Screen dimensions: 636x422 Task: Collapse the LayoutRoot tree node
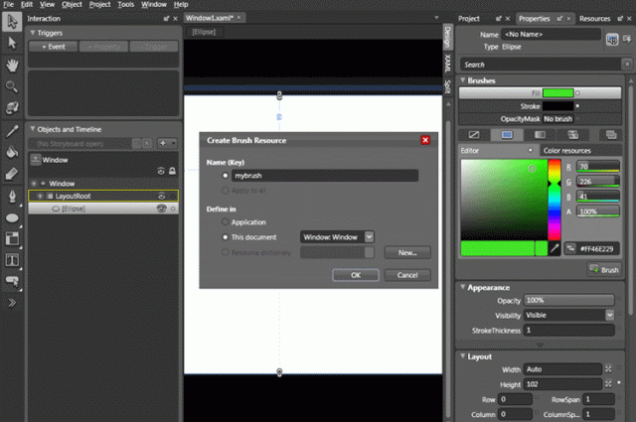tap(40, 197)
